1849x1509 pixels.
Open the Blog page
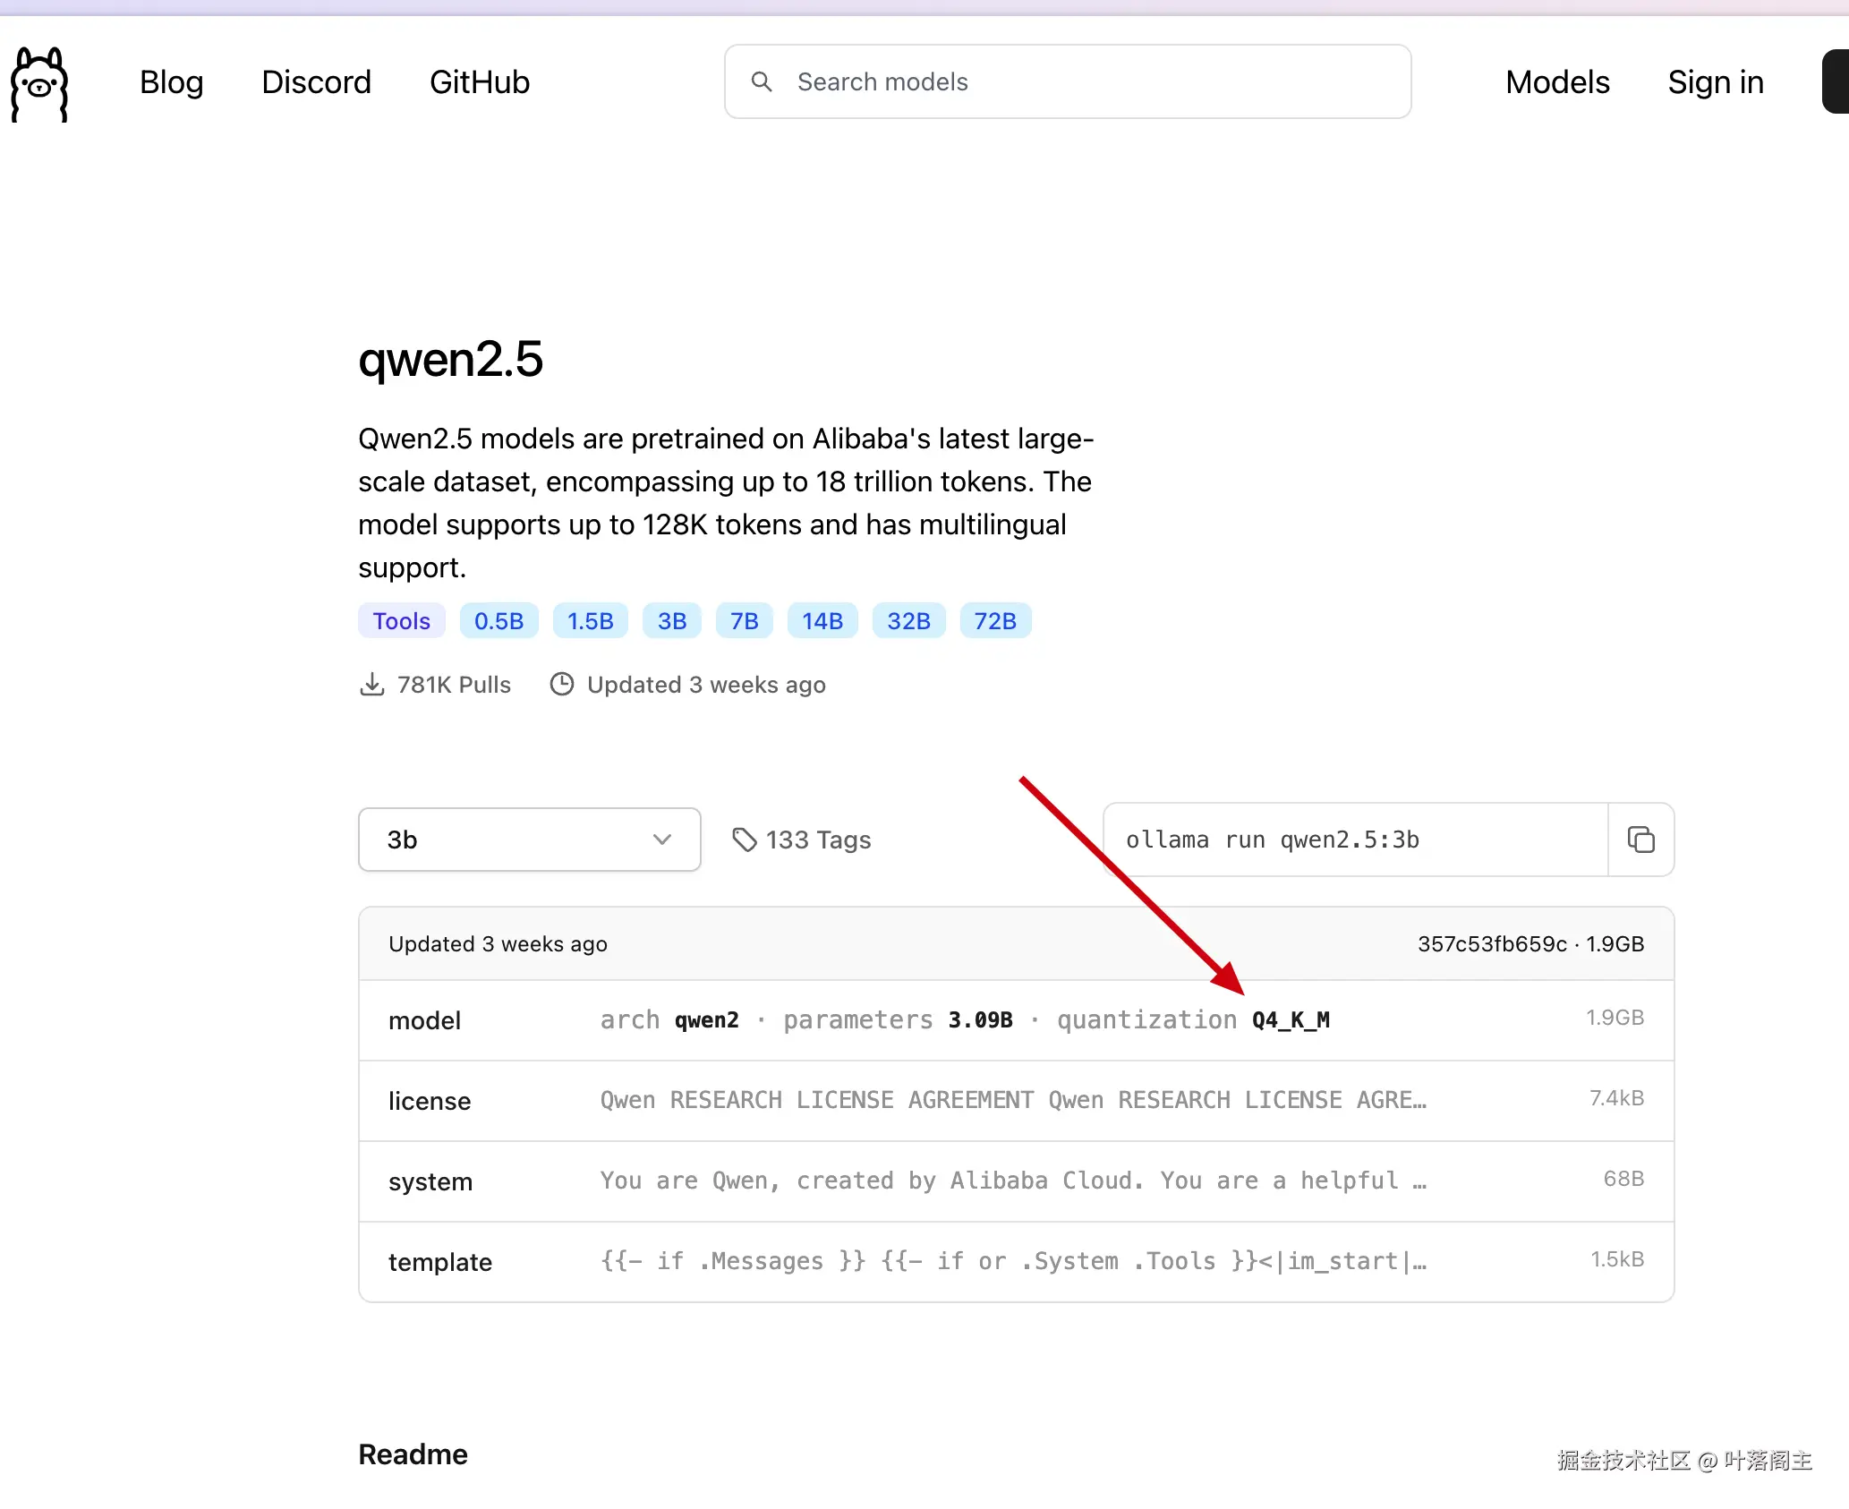click(171, 81)
